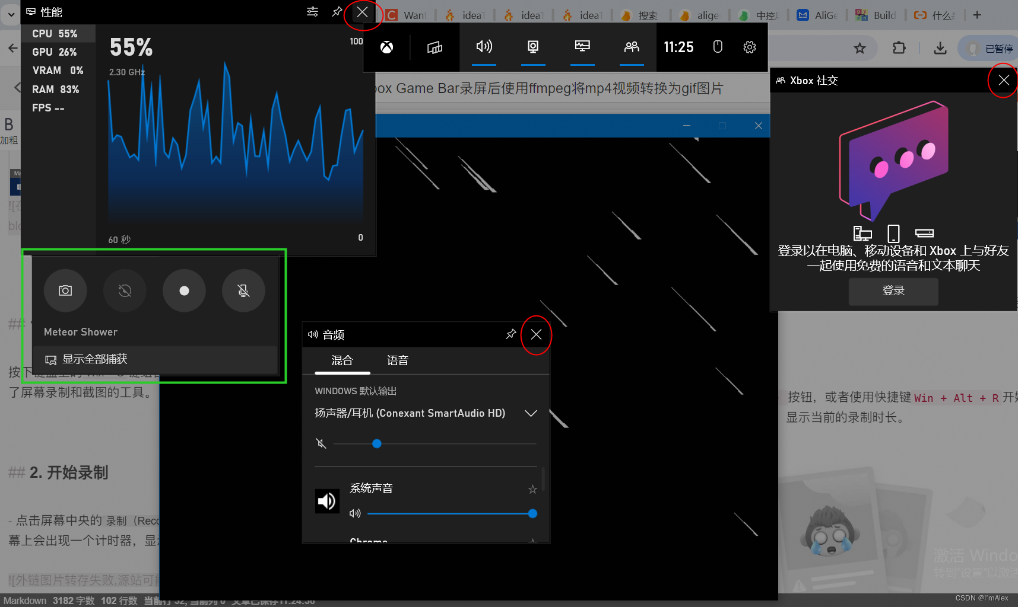The height and width of the screenshot is (607, 1018).
Task: Unmute the speaker output
Action: click(x=321, y=443)
